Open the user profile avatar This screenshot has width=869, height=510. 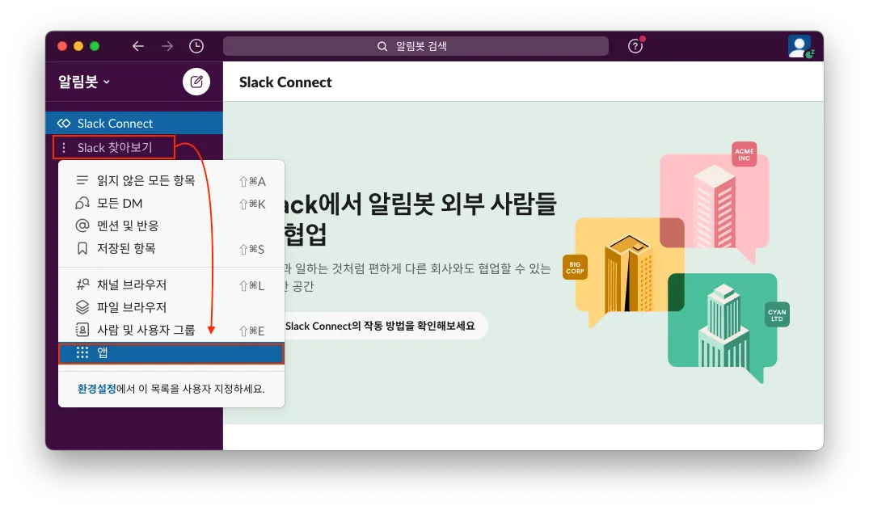[x=799, y=47]
